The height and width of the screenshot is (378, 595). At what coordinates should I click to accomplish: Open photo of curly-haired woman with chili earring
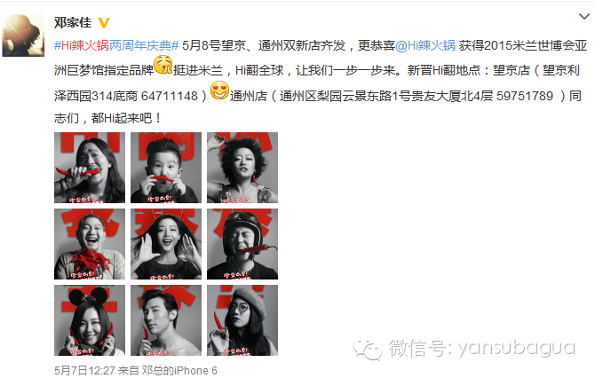pyautogui.click(x=242, y=168)
